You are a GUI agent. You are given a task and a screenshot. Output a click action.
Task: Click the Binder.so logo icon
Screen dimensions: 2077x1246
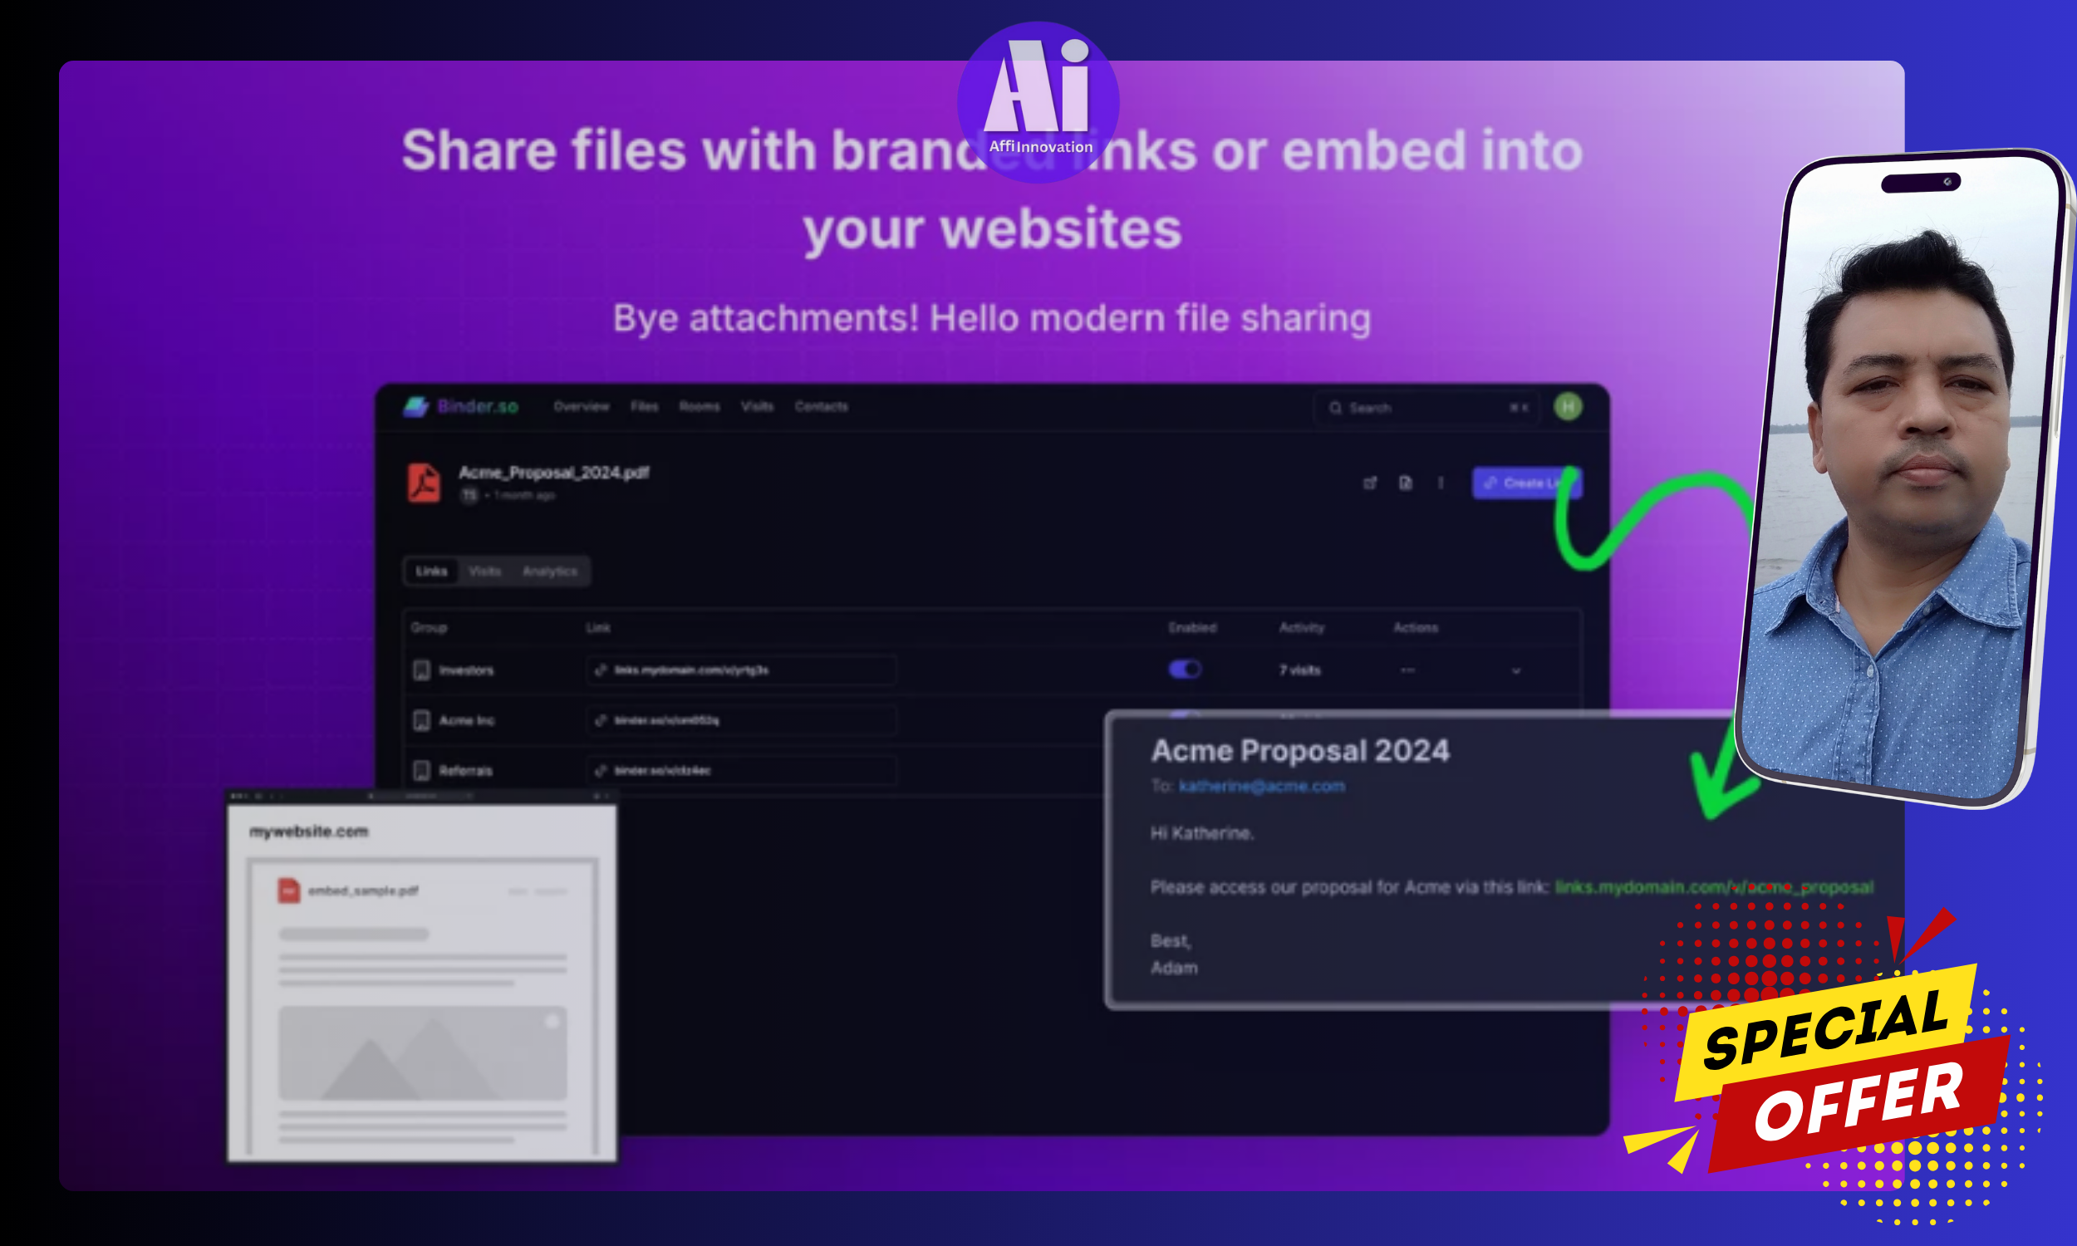click(415, 407)
